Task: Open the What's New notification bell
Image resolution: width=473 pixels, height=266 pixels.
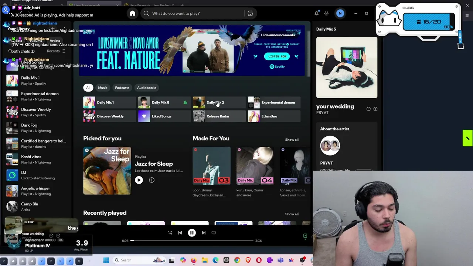Action: 316,13
